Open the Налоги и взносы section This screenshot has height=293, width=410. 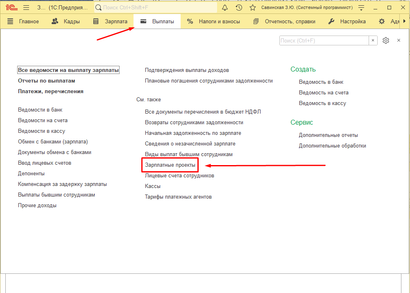click(220, 21)
